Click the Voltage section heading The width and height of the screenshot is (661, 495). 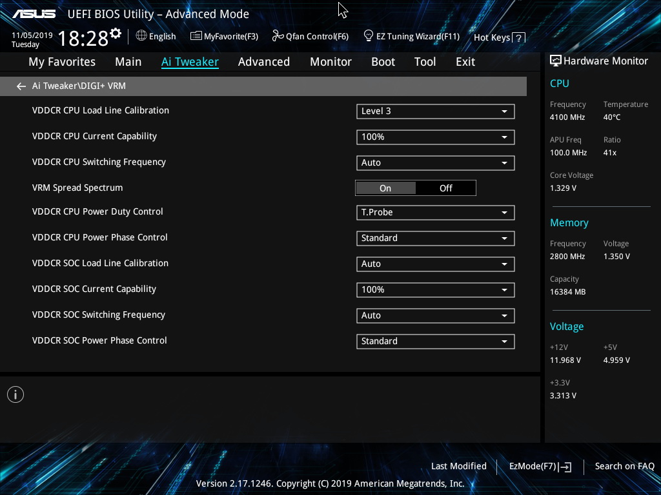click(567, 327)
